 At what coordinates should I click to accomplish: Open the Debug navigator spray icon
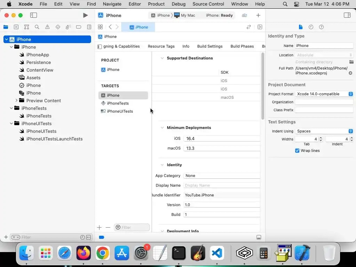coord(68,27)
